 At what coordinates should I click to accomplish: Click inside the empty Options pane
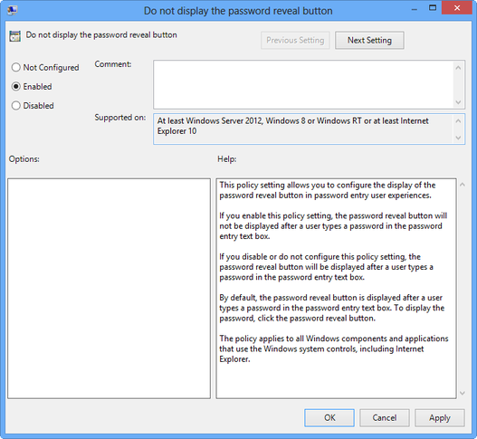click(x=109, y=289)
